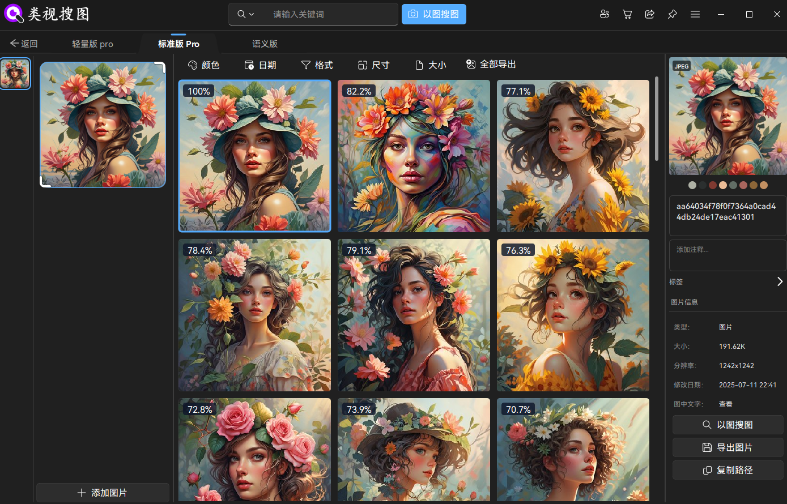Select the 标准版 Pro tab
787x504 pixels.
coord(178,44)
